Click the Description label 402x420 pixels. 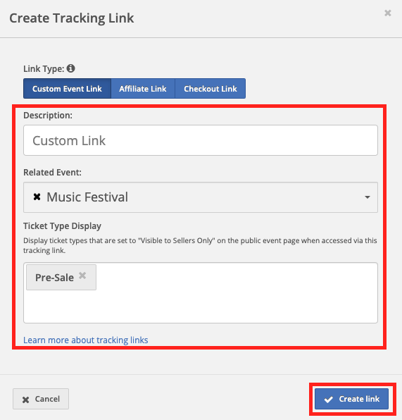pyautogui.click(x=48, y=116)
